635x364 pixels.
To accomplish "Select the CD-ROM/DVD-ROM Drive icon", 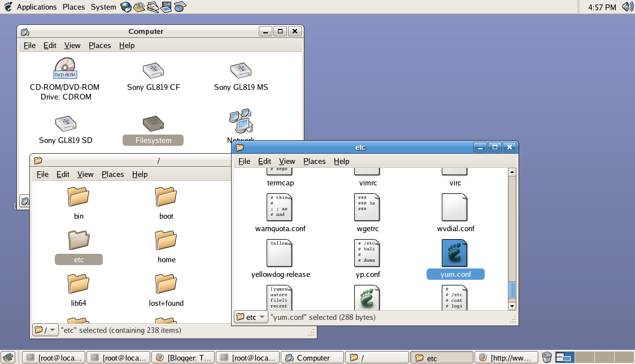I will [x=65, y=68].
